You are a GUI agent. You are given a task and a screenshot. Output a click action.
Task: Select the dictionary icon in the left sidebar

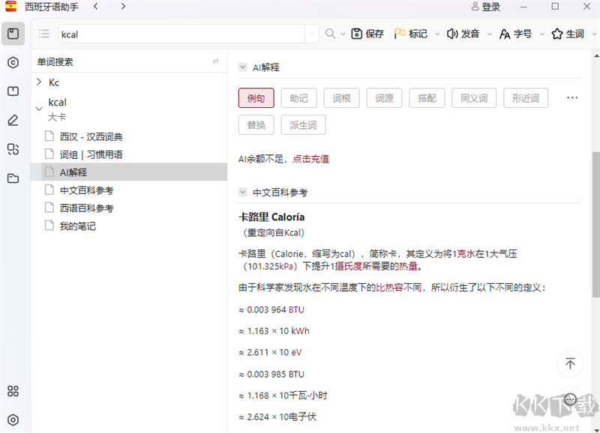coord(12,91)
